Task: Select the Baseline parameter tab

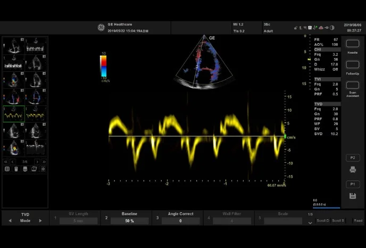Action: click(x=129, y=217)
